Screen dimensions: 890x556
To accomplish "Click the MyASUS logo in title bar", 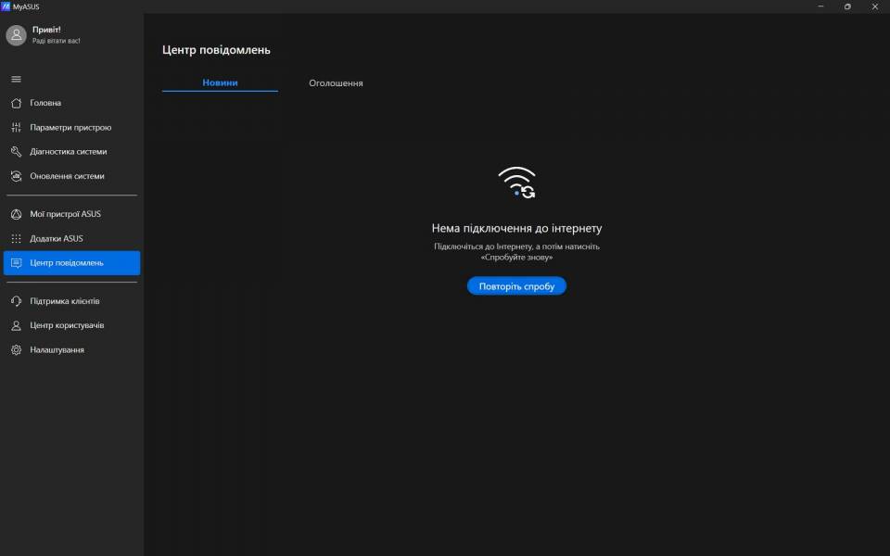I will point(6,6).
